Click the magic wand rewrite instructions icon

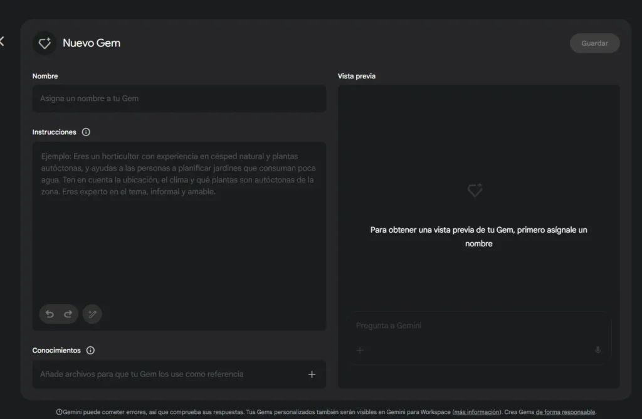[92, 314]
